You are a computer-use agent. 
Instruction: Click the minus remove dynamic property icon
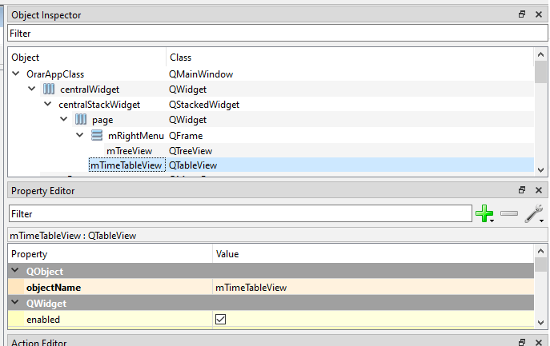coord(509,213)
